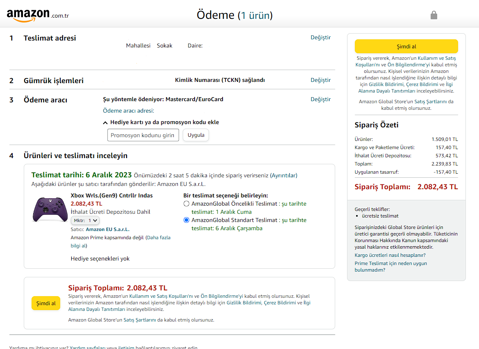Viewport: 479px width, 349px height.
Task: Open Ön Bilgilendirme'yi link in bottom box
Action: point(222,296)
